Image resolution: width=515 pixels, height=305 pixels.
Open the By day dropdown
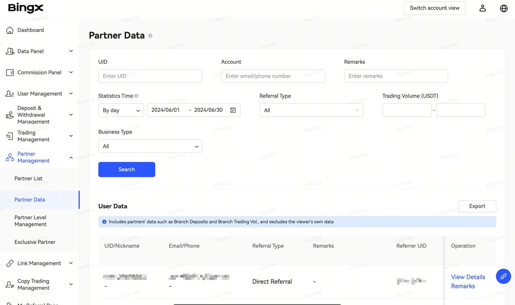pos(121,110)
